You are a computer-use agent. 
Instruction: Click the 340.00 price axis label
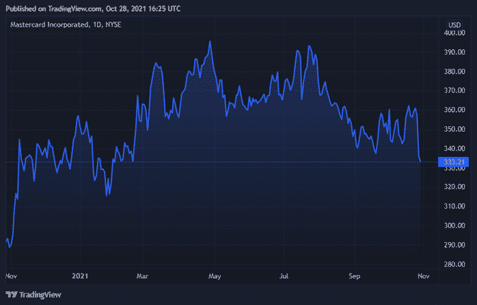click(x=454, y=148)
